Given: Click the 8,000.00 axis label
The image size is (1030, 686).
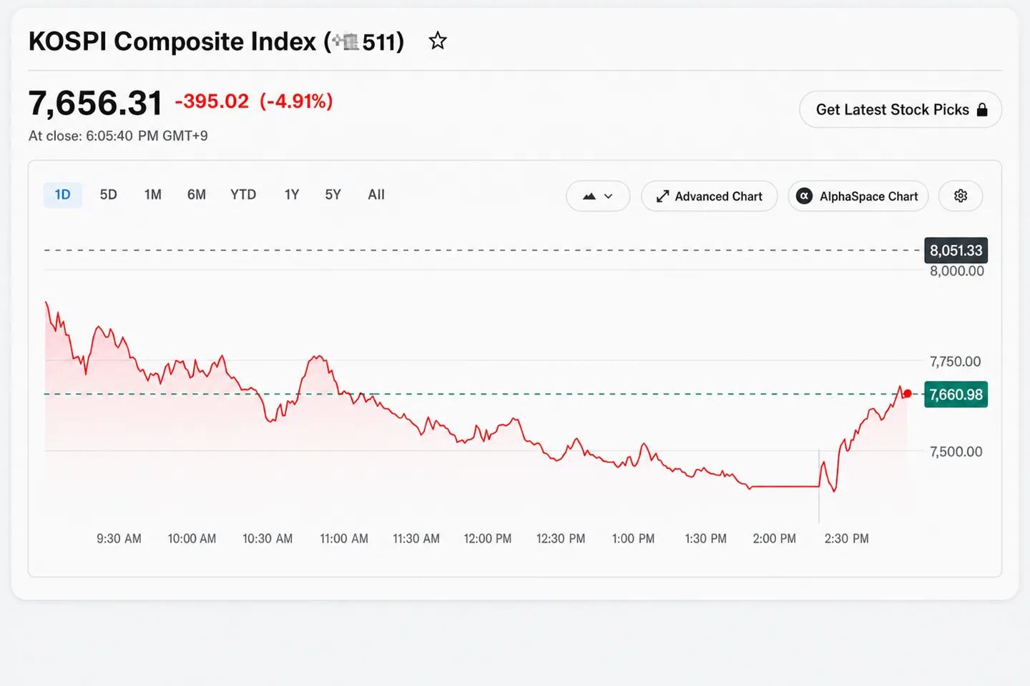Looking at the screenshot, I should [x=957, y=271].
